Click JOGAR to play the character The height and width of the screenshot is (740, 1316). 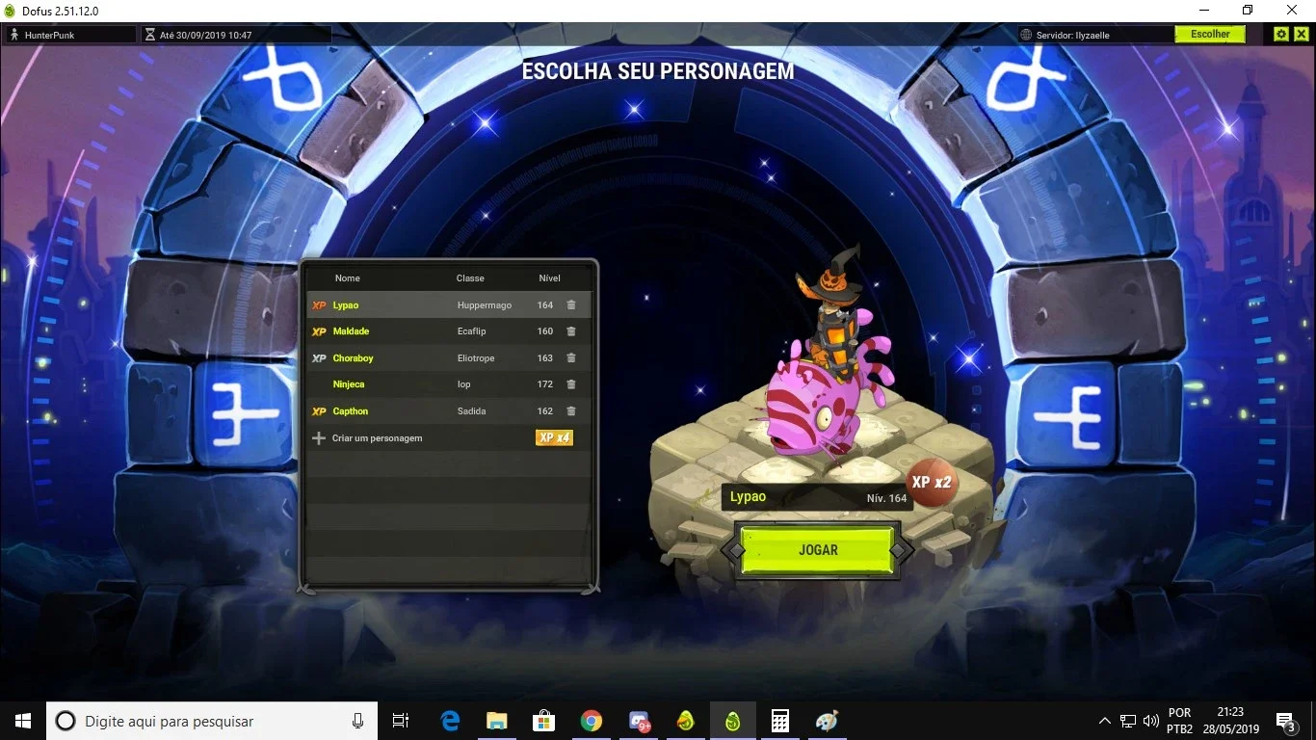(x=818, y=550)
